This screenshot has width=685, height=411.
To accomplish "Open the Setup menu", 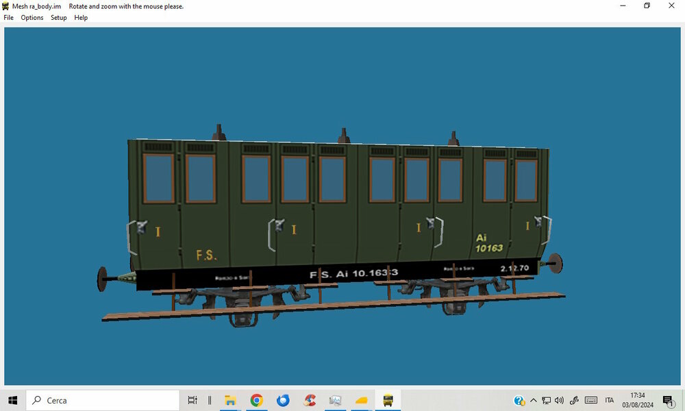I will (58, 18).
